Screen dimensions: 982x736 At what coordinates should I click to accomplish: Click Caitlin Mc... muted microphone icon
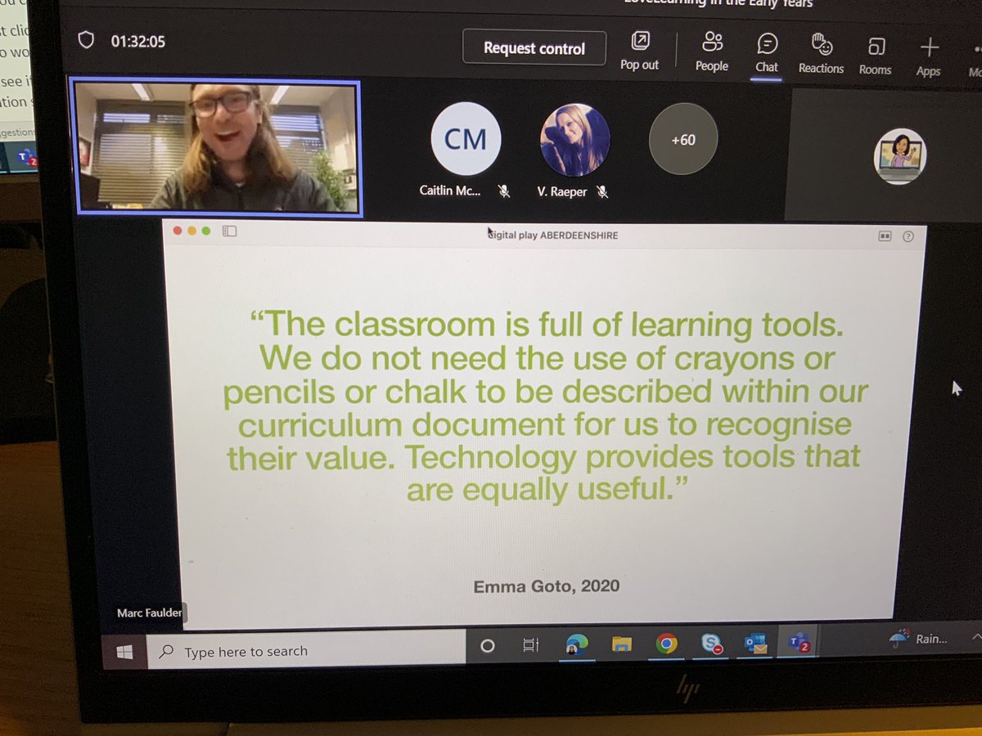(505, 191)
